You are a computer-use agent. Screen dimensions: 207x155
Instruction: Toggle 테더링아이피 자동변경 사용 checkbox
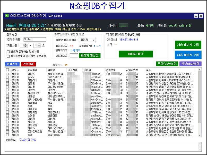coord(108,35)
